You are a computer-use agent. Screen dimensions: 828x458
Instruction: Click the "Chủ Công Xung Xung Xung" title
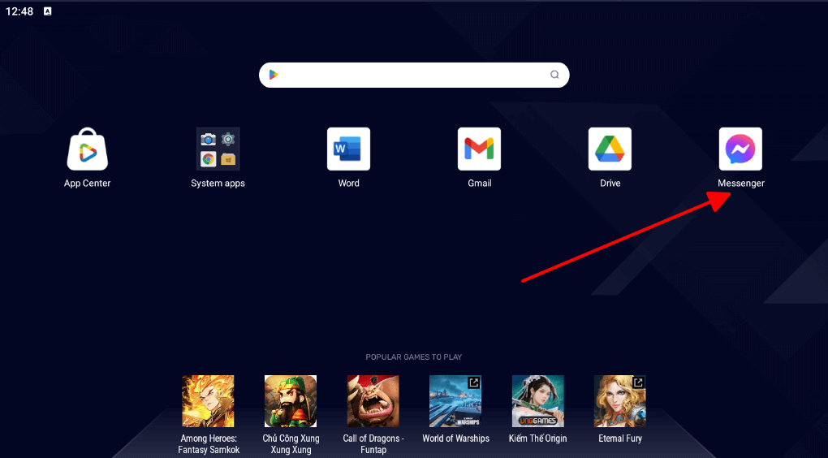291,444
